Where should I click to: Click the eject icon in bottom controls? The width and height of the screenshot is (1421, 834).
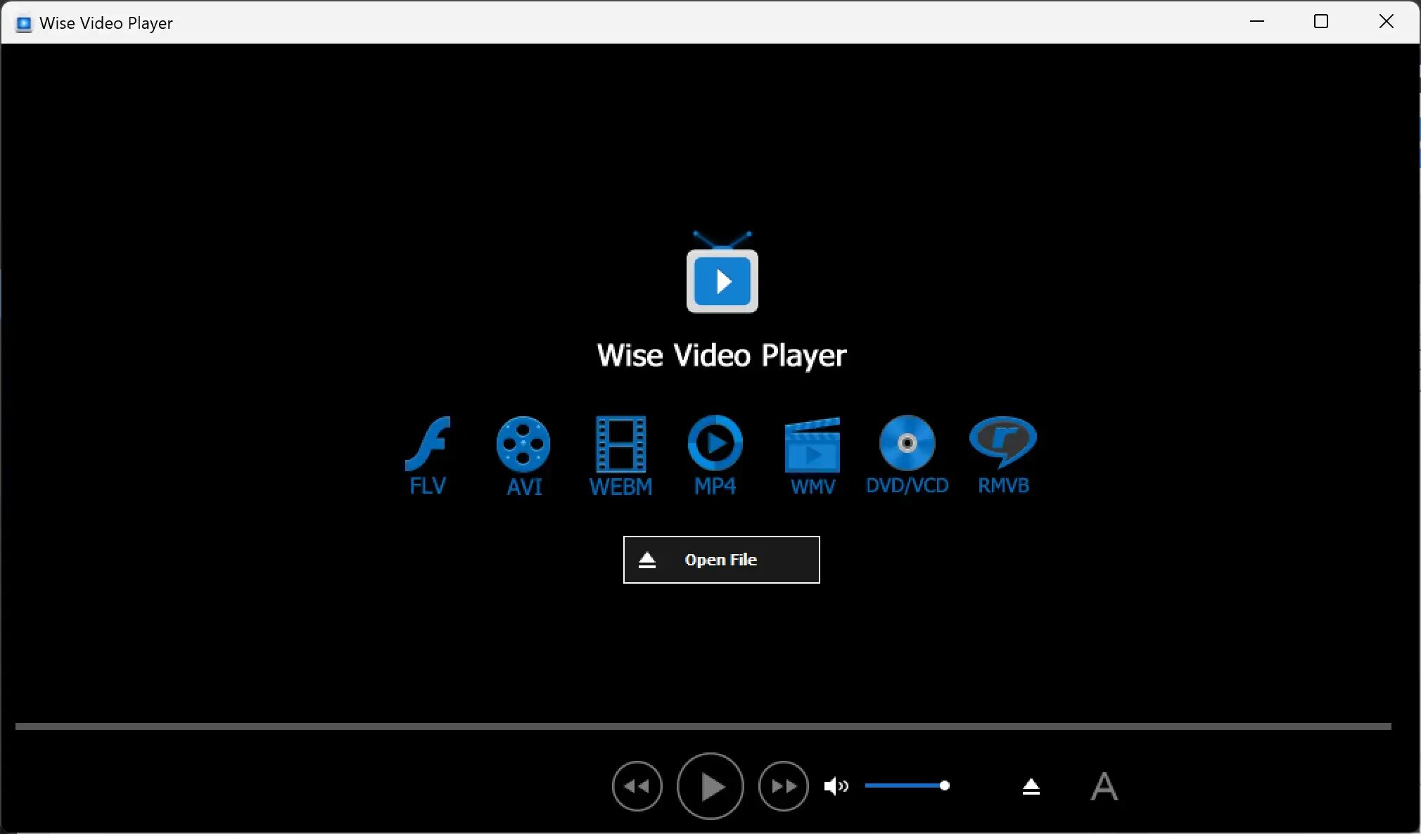[x=1031, y=786]
